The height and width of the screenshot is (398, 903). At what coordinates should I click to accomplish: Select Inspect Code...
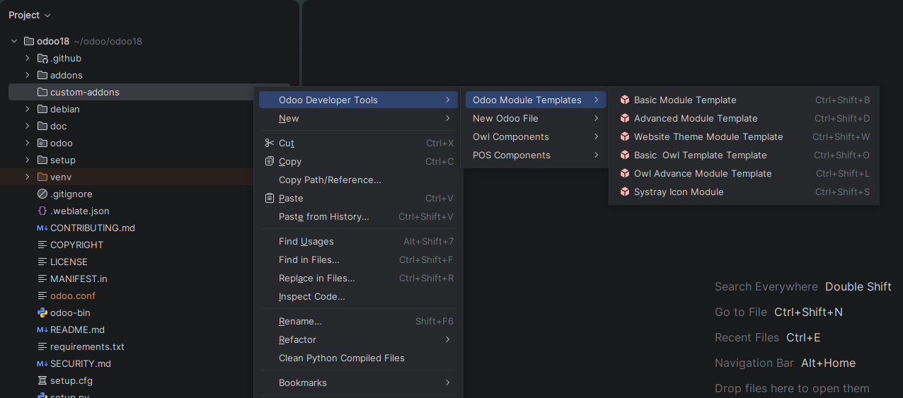358,296
